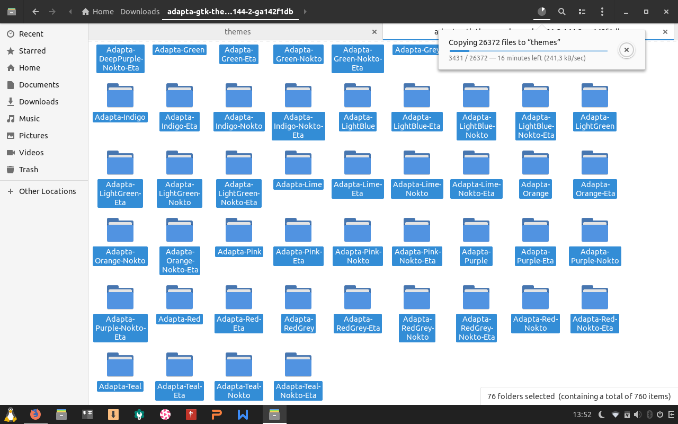Open Trash in the sidebar

coord(29,170)
